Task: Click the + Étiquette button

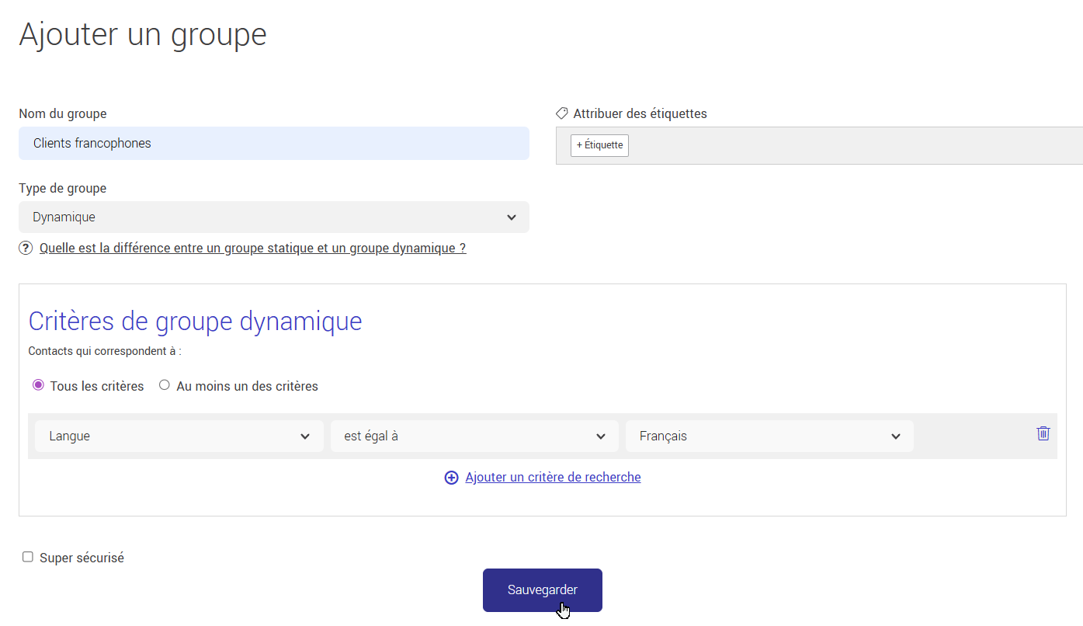Action: (x=599, y=145)
